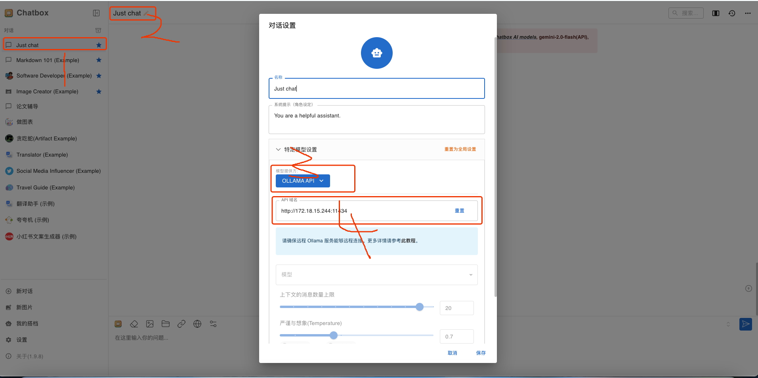Image resolution: width=758 pixels, height=378 pixels.
Task: Click 重置为全局设置 reset link
Action: 460,149
